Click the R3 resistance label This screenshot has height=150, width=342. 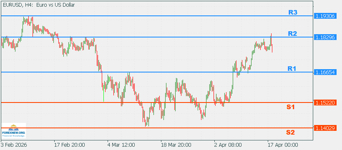click(293, 12)
